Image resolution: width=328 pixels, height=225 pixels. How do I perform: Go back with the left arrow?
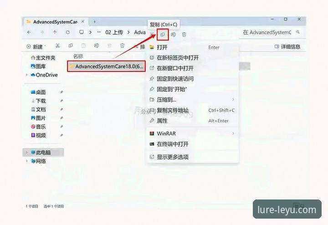point(29,32)
